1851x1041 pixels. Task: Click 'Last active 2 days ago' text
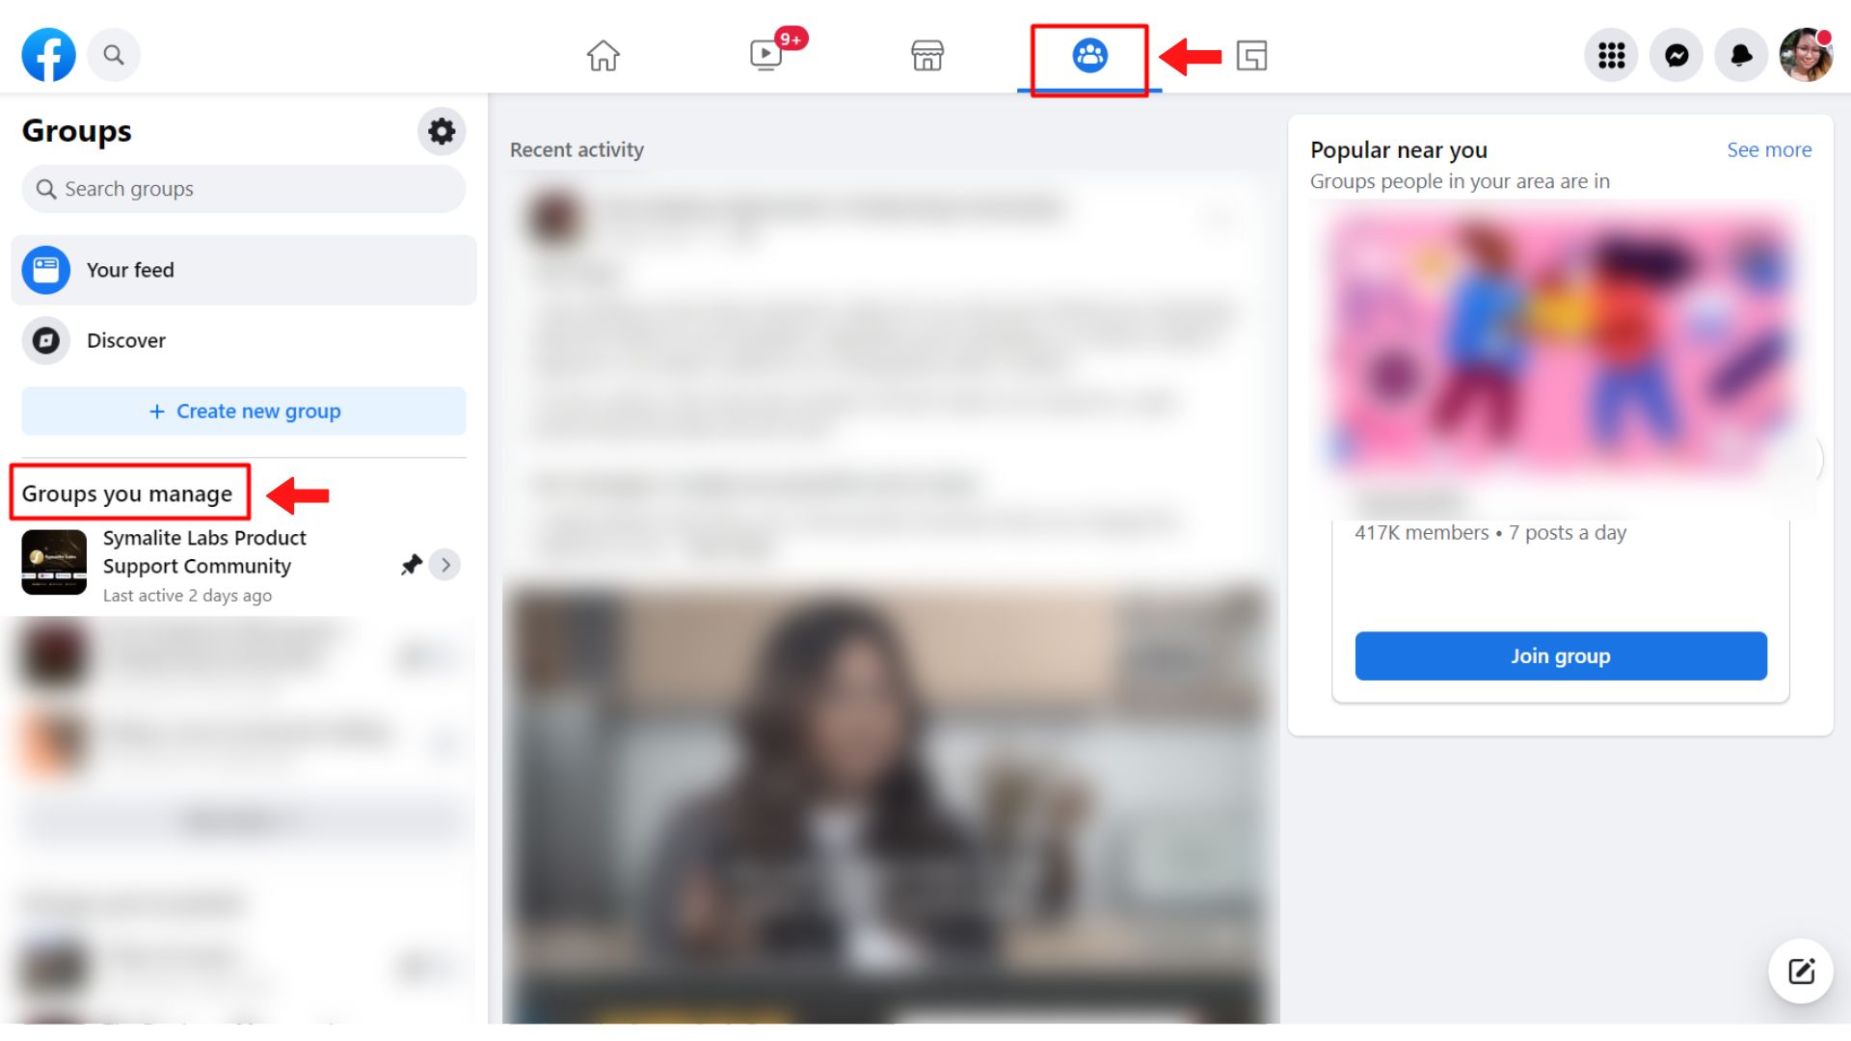(x=187, y=596)
